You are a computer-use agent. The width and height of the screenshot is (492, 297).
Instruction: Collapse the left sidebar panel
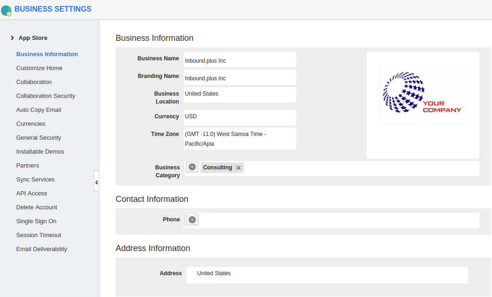pos(96,182)
